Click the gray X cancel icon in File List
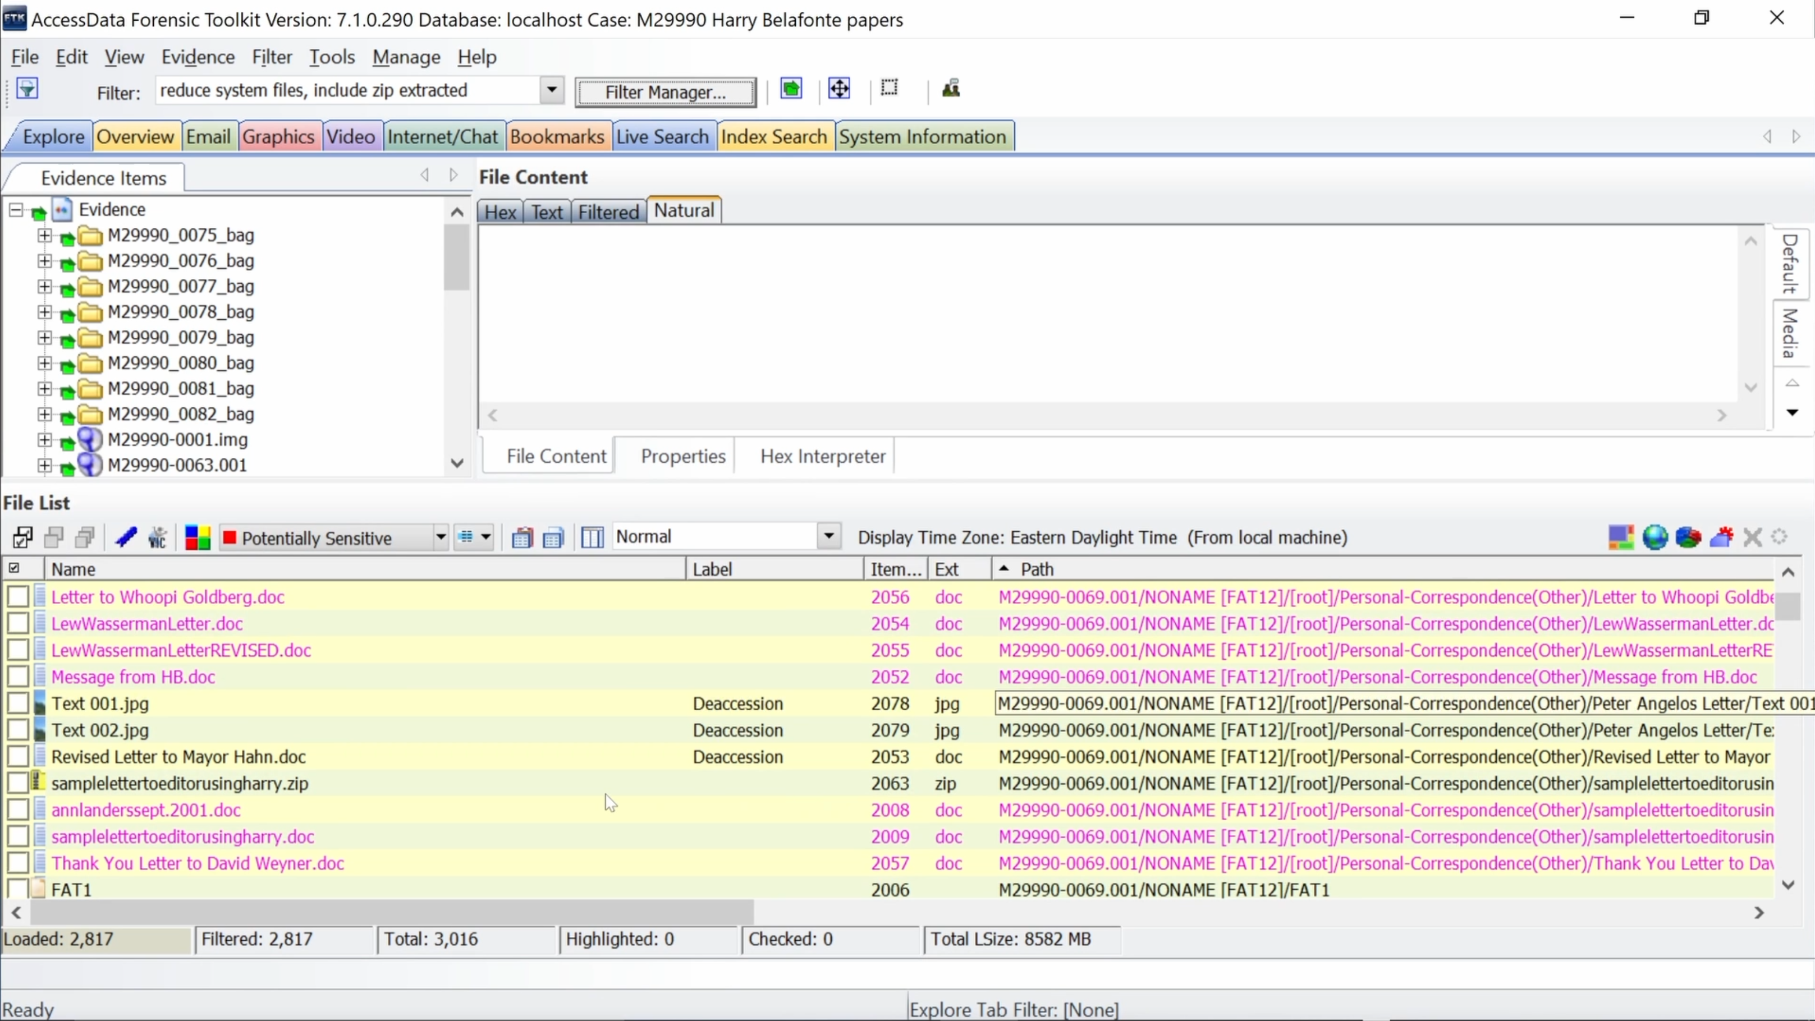Image resolution: width=1815 pixels, height=1021 pixels. point(1752,537)
